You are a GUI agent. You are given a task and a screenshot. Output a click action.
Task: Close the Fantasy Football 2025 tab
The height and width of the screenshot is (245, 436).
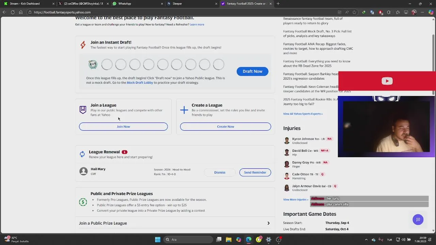tap(270, 4)
